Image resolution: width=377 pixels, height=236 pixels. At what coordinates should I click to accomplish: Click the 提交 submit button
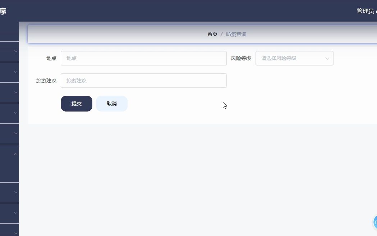coord(76,103)
